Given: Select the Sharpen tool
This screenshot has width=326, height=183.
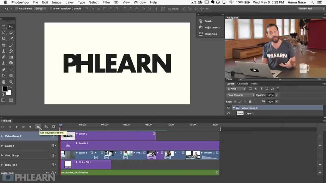Looking at the screenshot, I should pyautogui.click(x=4, y=63).
